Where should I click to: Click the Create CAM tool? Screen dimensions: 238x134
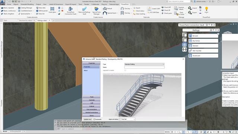pyautogui.click(x=154, y=9)
